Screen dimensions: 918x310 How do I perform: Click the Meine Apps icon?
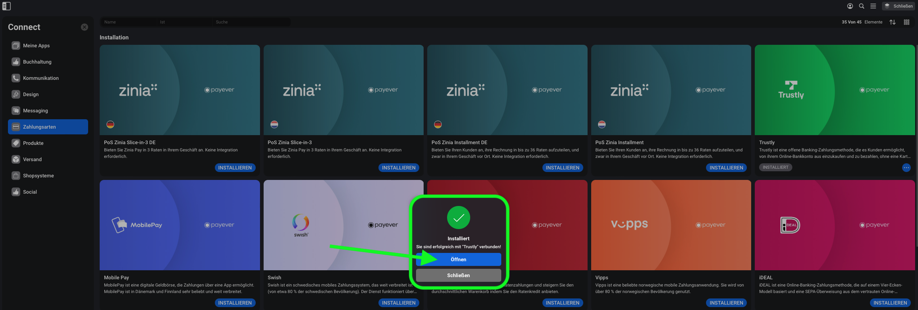click(x=16, y=46)
